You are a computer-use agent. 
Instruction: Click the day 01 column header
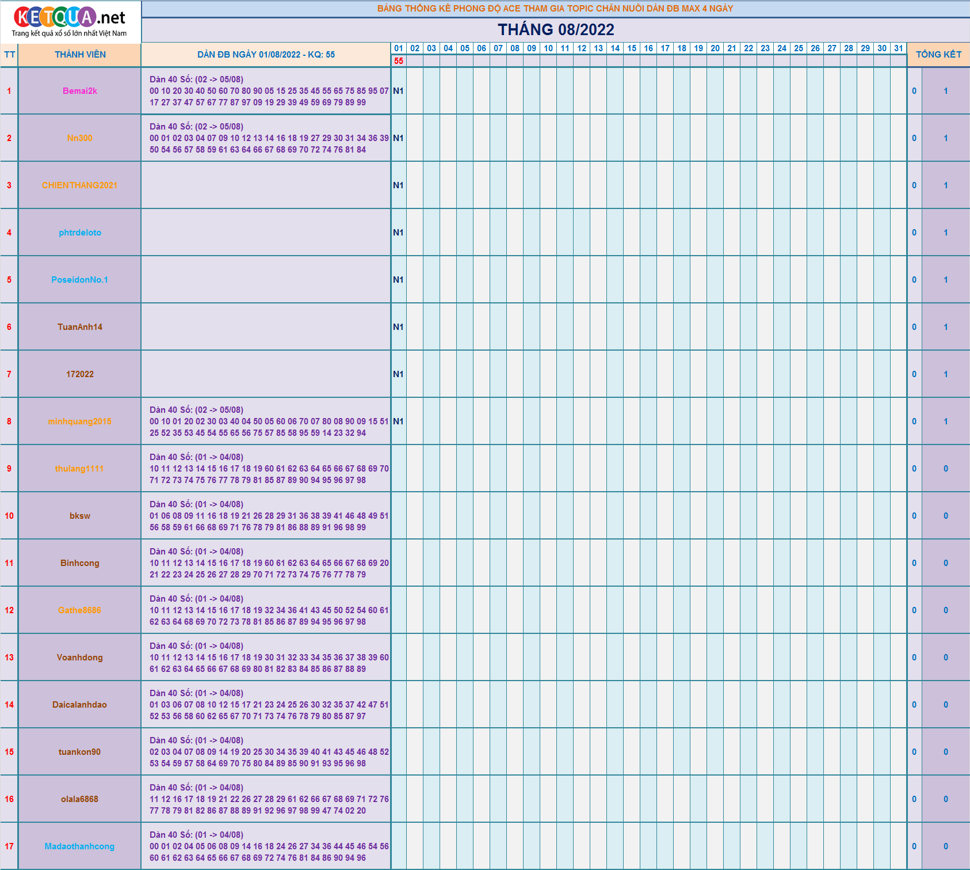[399, 48]
